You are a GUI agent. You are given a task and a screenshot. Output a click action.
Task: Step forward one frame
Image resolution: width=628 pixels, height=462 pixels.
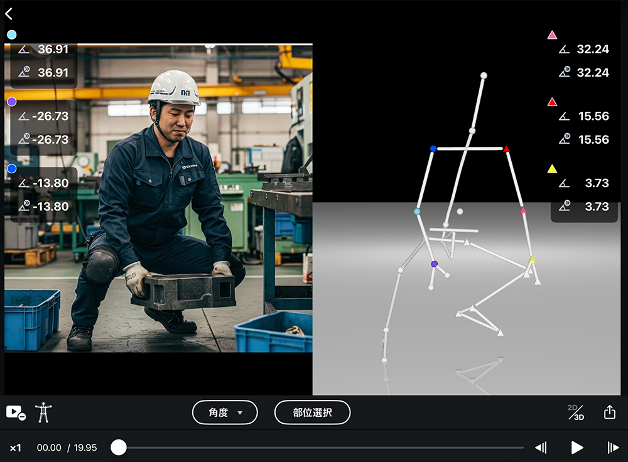point(613,448)
